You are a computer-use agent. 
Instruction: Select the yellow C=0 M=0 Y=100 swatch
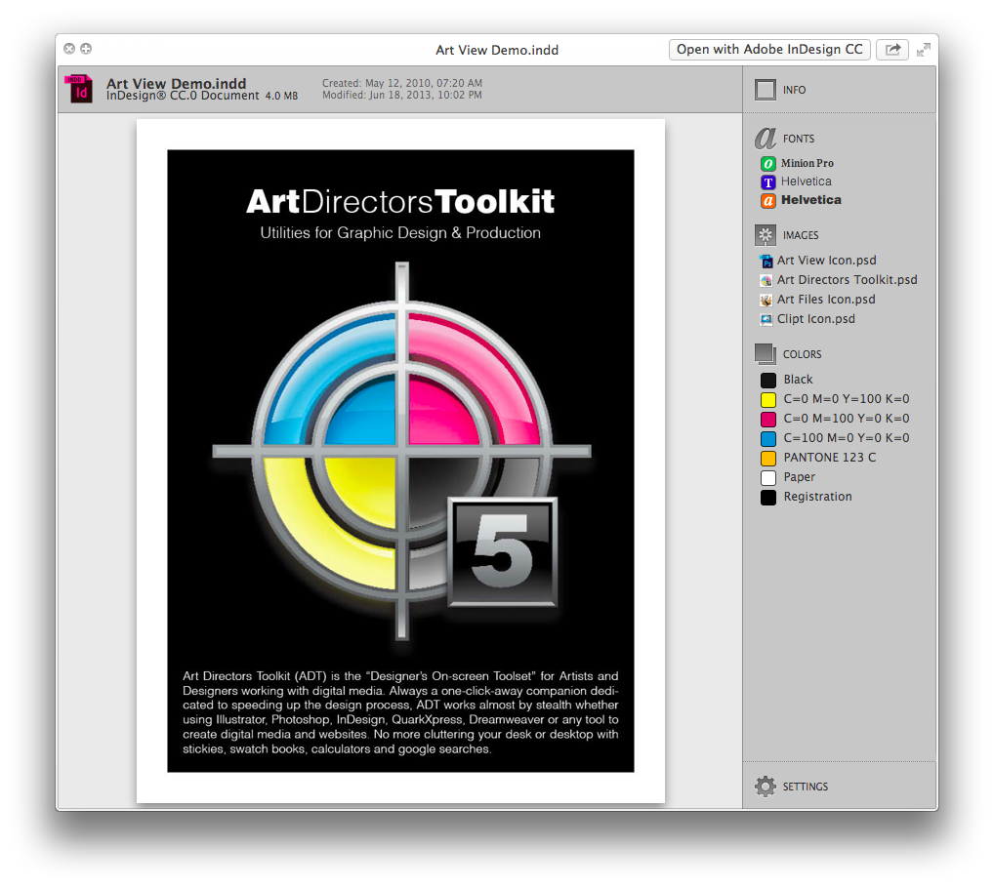[x=768, y=399]
